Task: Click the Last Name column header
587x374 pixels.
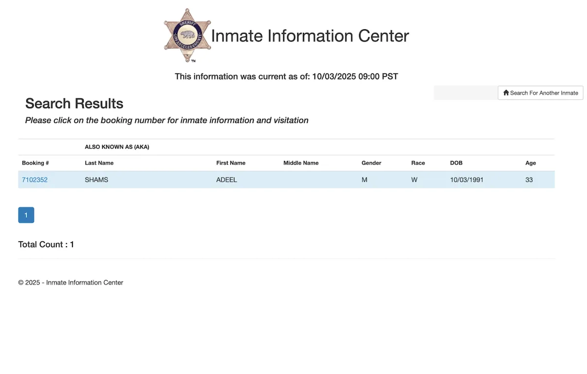Action: click(x=99, y=163)
